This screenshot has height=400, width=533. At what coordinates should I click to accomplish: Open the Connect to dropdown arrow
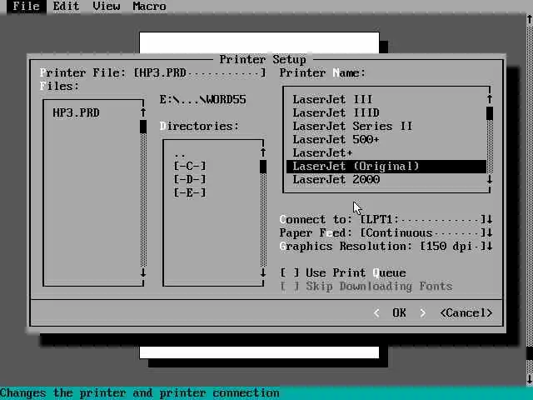[490, 220]
